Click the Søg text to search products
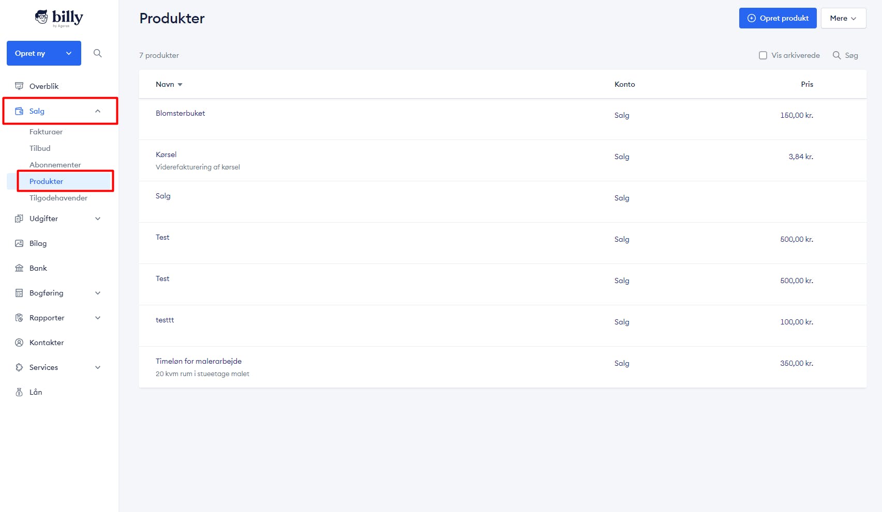This screenshot has height=512, width=882. pos(851,55)
